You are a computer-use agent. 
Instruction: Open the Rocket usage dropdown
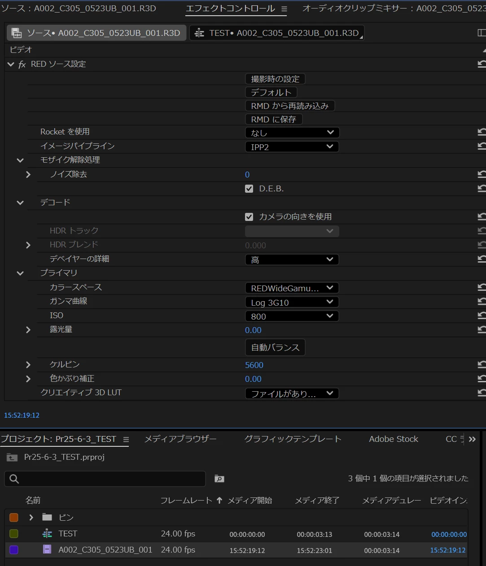(292, 133)
